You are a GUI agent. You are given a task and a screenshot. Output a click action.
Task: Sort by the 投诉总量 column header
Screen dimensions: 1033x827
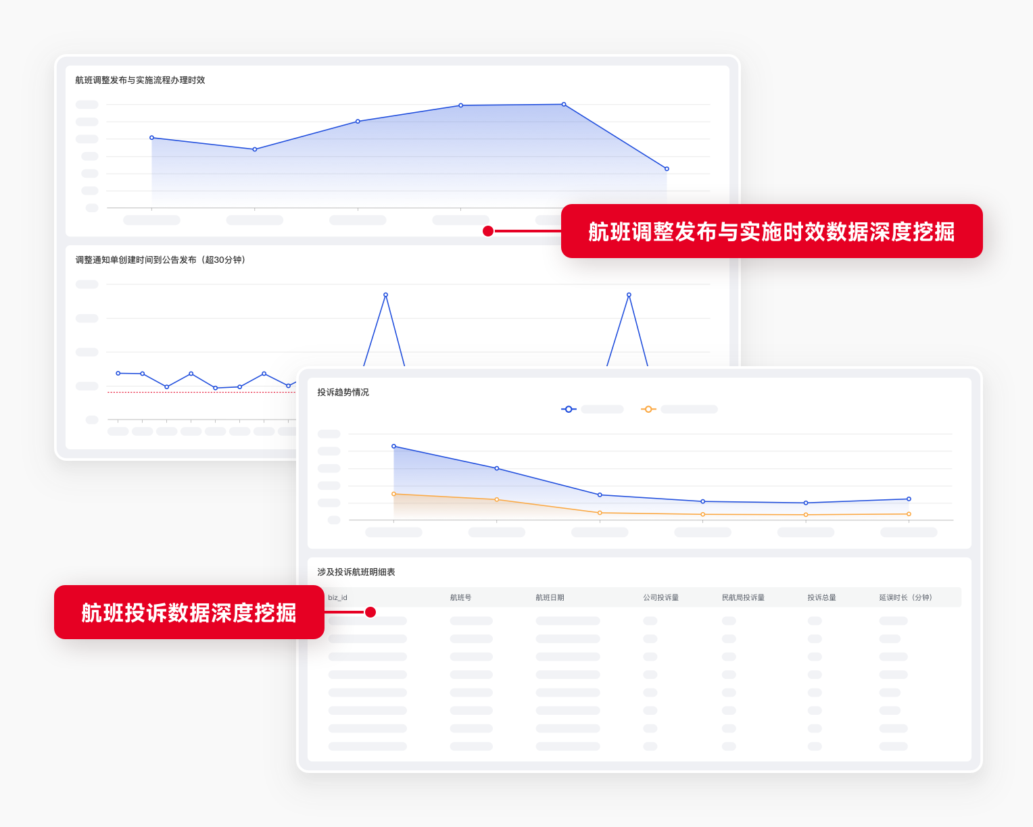pos(821,597)
